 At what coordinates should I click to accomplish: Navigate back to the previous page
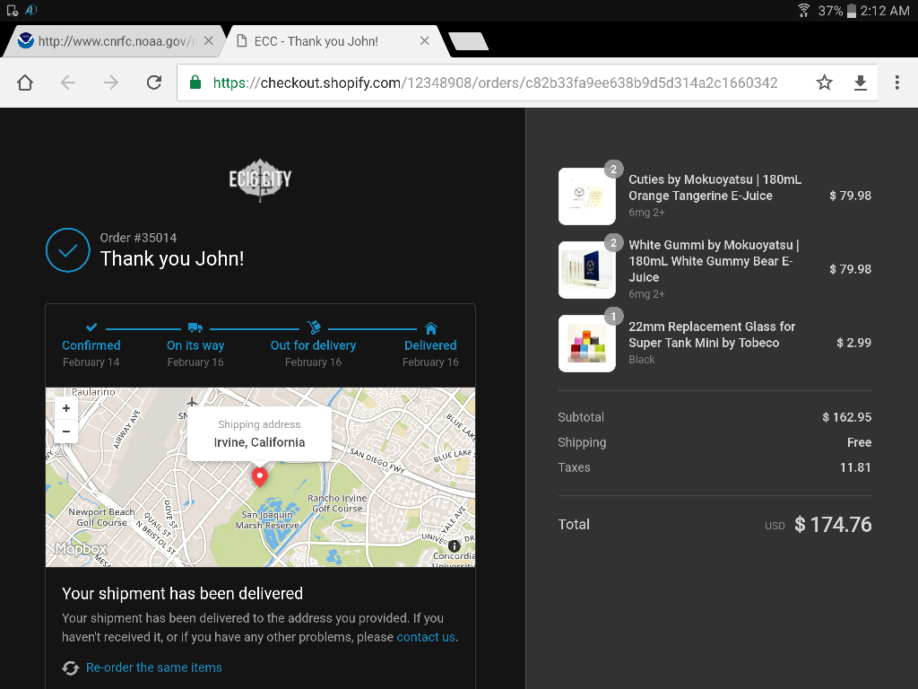click(x=68, y=83)
